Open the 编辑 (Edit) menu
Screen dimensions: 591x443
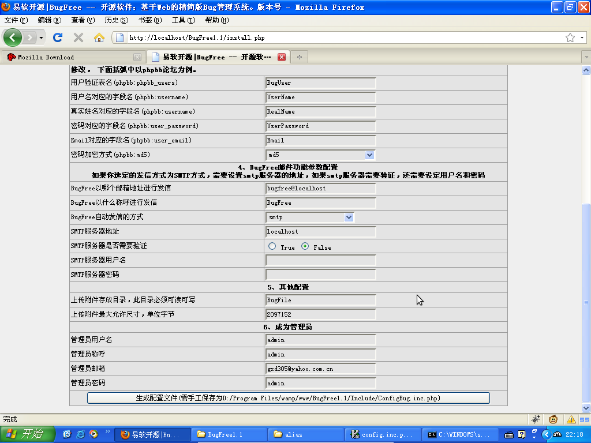coord(50,20)
